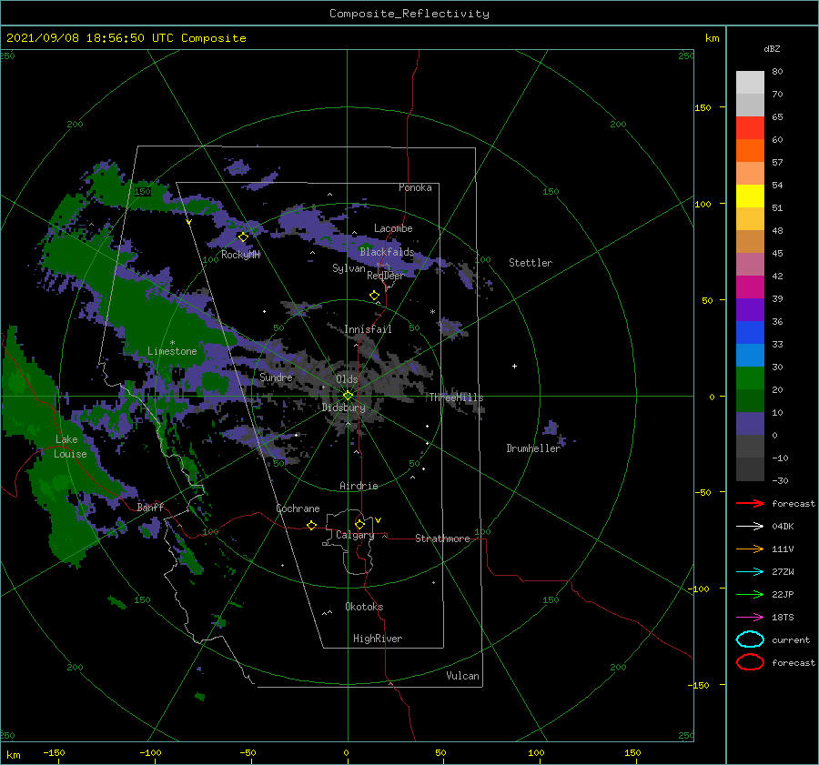Click the Strathmore label

click(442, 539)
